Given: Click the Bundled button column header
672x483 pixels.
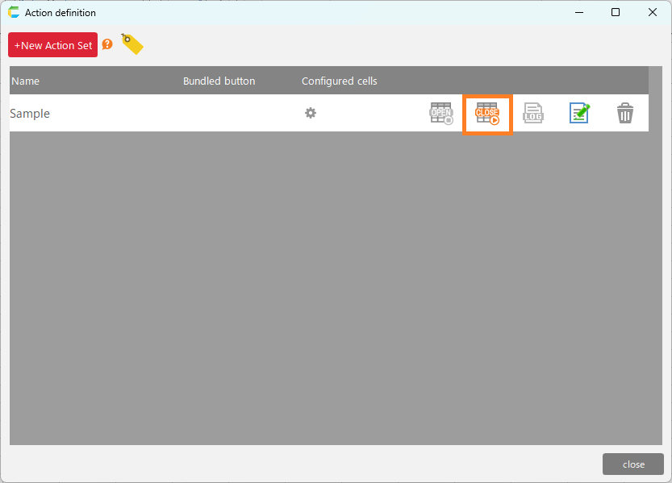Looking at the screenshot, I should tap(219, 81).
